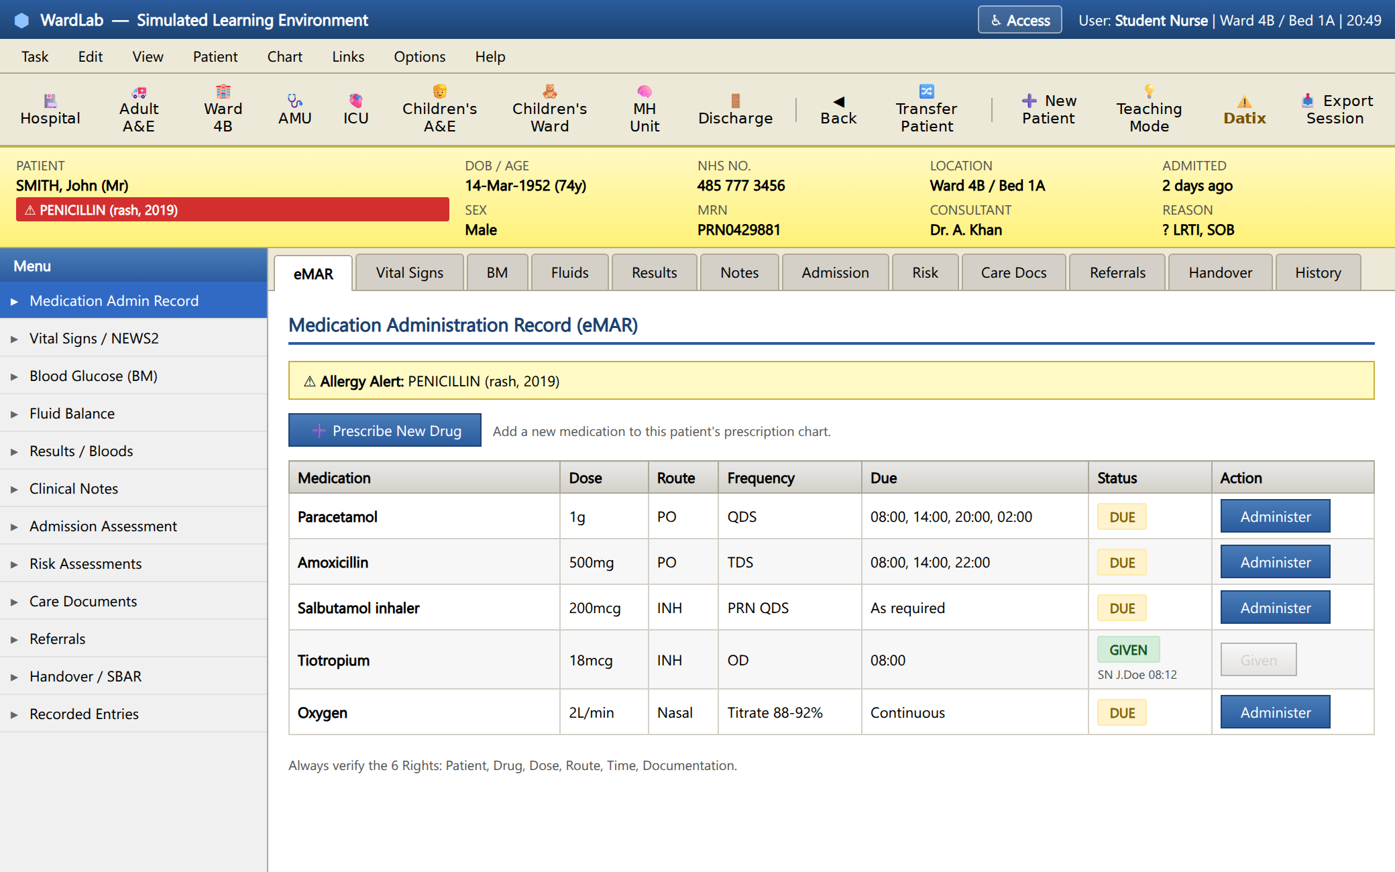Viewport: 1395px width, 872px height.
Task: Switch to the Referrals tab
Action: click(1118, 272)
